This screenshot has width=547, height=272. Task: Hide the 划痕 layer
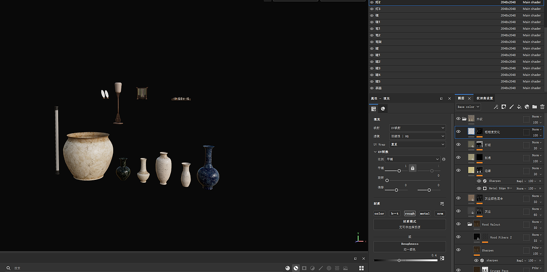(x=458, y=157)
